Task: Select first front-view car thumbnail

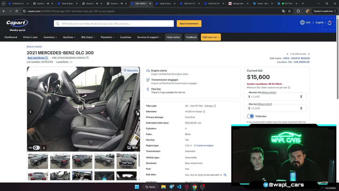Action: (x=38, y=161)
